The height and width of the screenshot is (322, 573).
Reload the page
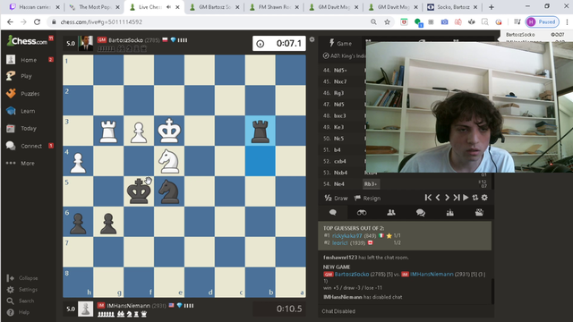coord(37,21)
